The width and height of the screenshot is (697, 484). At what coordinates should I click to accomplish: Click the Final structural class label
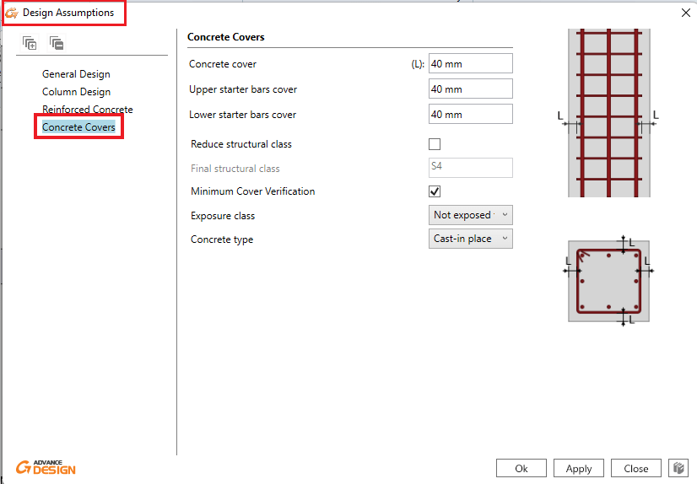[235, 169]
